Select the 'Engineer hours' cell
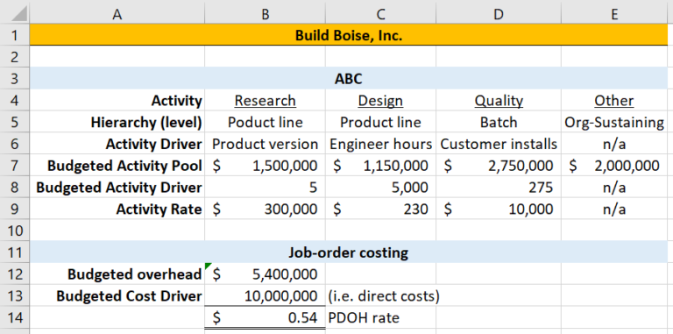 [380, 144]
